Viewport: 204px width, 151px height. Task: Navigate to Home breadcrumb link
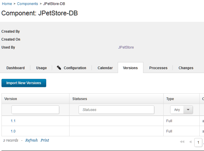pos(7,4)
